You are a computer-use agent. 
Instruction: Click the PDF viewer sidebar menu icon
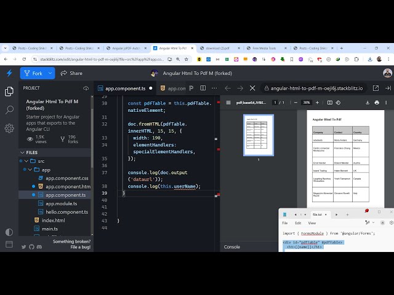pos(228,103)
